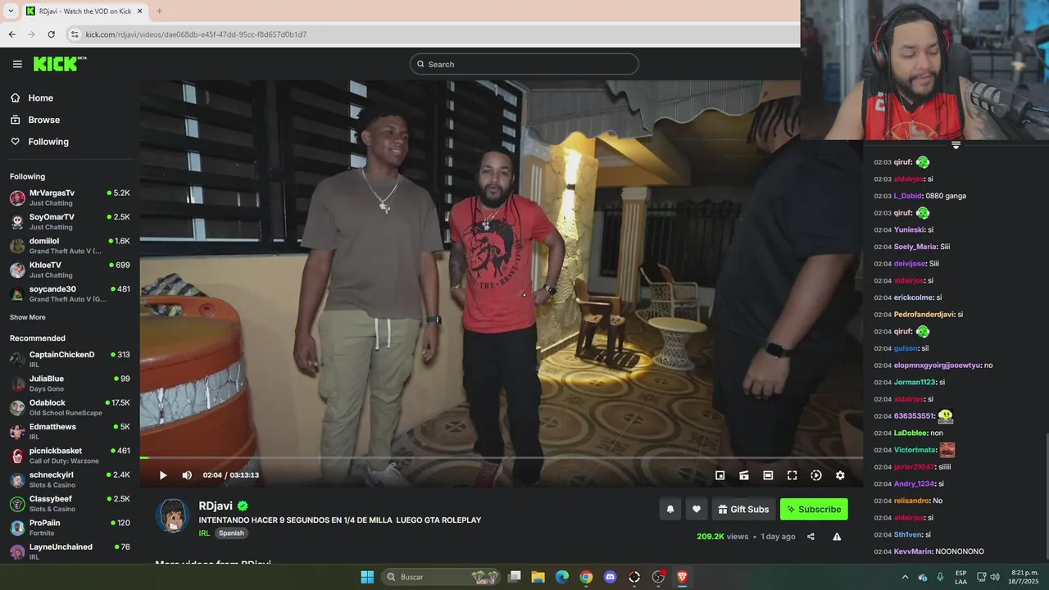Open domillol Grand Theft Auto channel
The height and width of the screenshot is (590, 1049).
click(70, 246)
